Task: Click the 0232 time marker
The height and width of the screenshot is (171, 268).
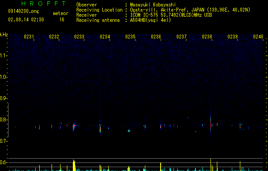Action: pos(54,37)
